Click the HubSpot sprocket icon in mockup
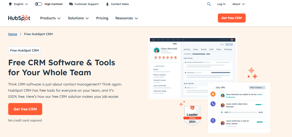The height and width of the screenshot is (137, 292). pyautogui.click(x=153, y=40)
